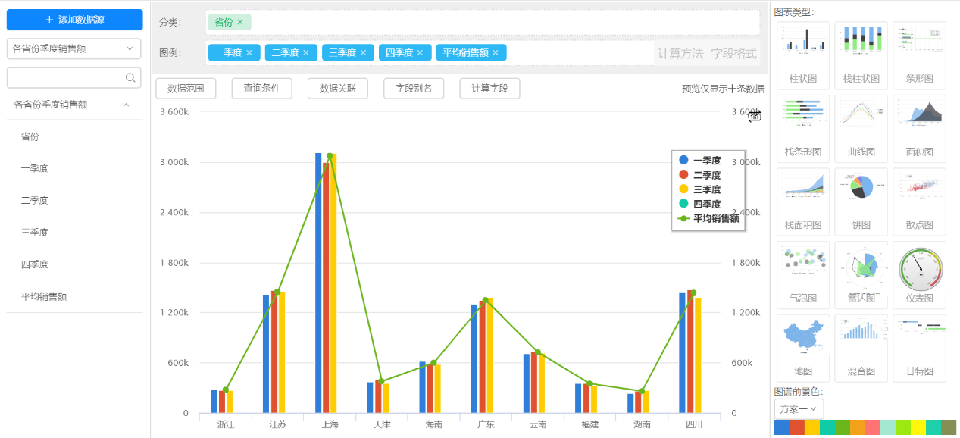Image resolution: width=960 pixels, height=438 pixels.
Task: Open the 数据范围 tab
Action: point(186,89)
